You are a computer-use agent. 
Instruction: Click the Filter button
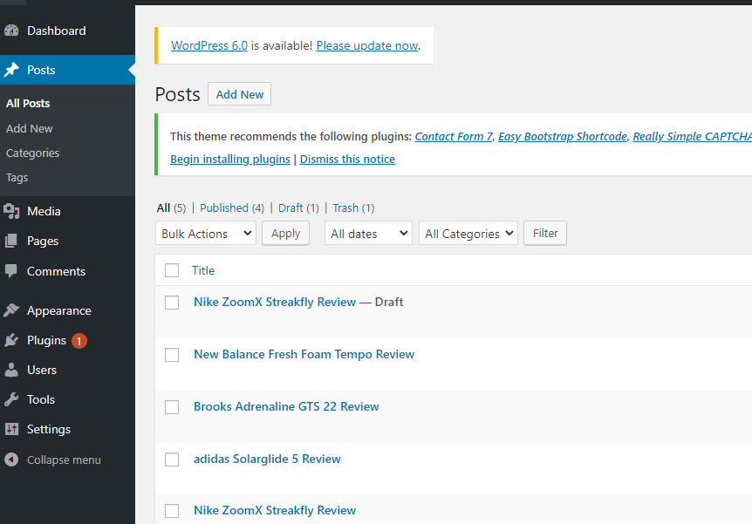point(545,234)
